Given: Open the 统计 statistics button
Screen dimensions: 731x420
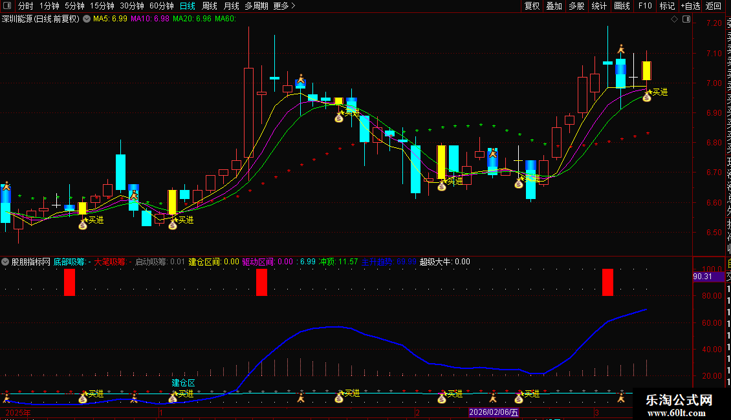Looking at the screenshot, I should coord(599,6).
